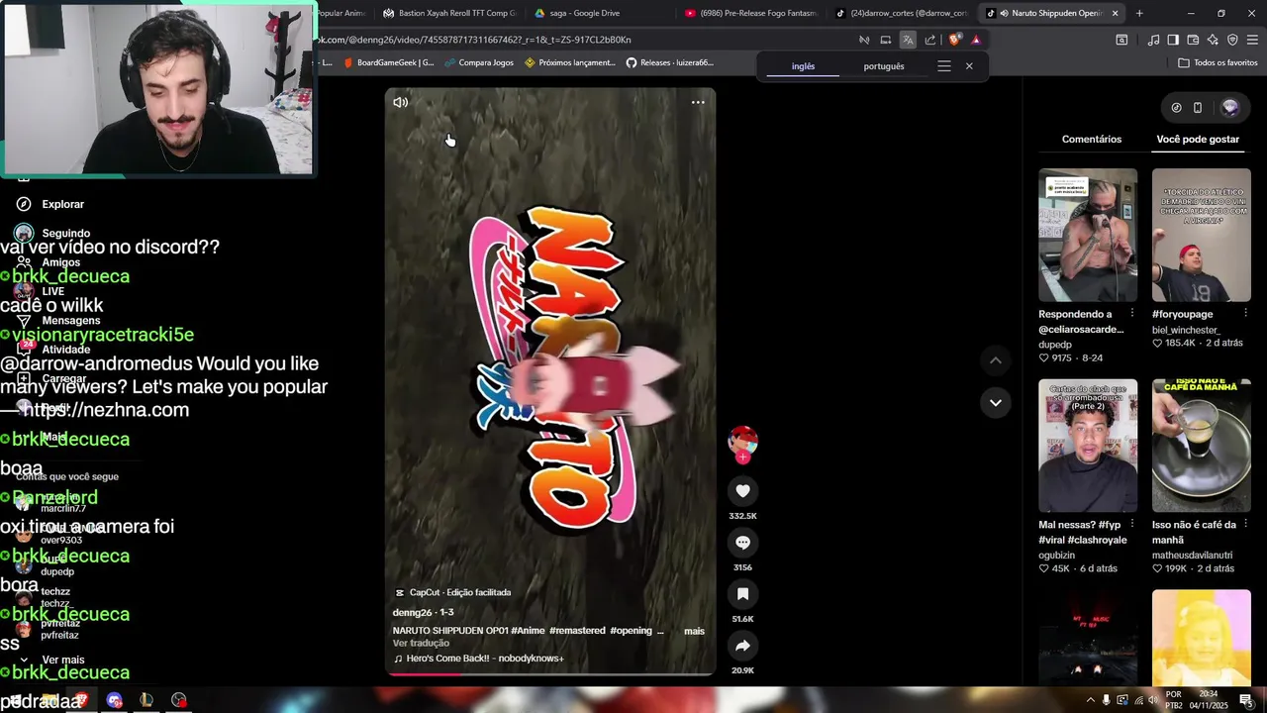
Task: Open Brave Wallet icon
Action: point(1193,40)
